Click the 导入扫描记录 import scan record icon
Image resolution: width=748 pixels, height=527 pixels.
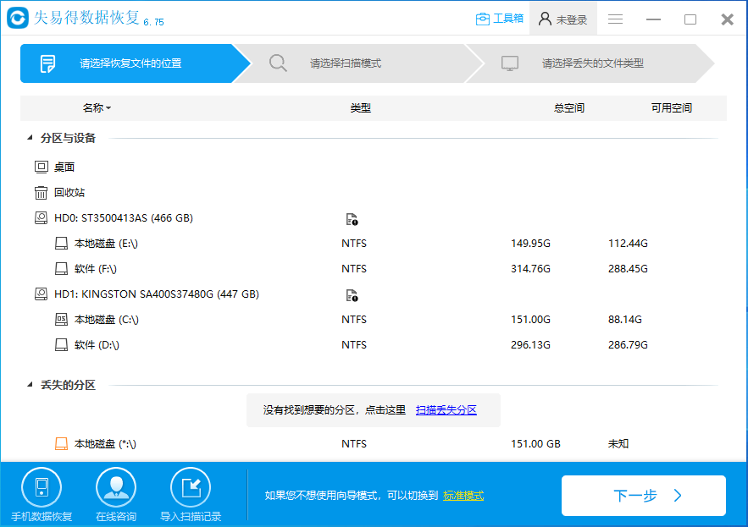pyautogui.click(x=191, y=486)
